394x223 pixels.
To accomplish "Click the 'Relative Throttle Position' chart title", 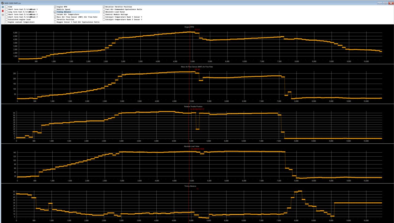I will tap(193, 106).
